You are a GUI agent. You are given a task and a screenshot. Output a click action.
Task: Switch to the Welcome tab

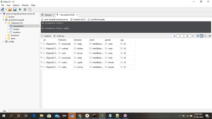[47, 15]
